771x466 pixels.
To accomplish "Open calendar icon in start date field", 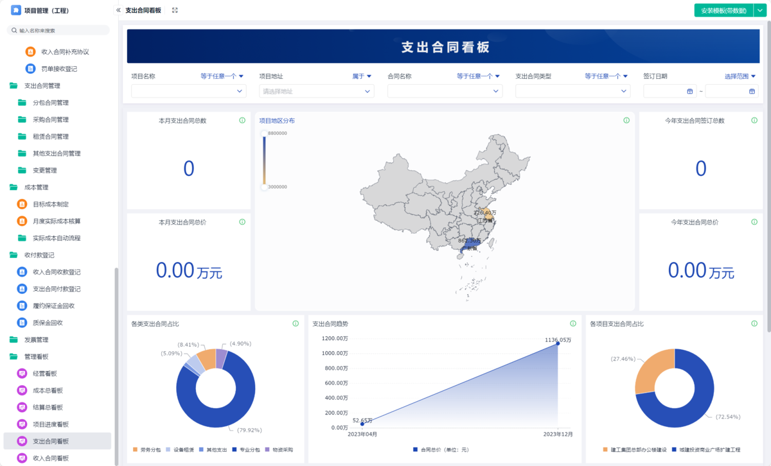I will [x=690, y=91].
